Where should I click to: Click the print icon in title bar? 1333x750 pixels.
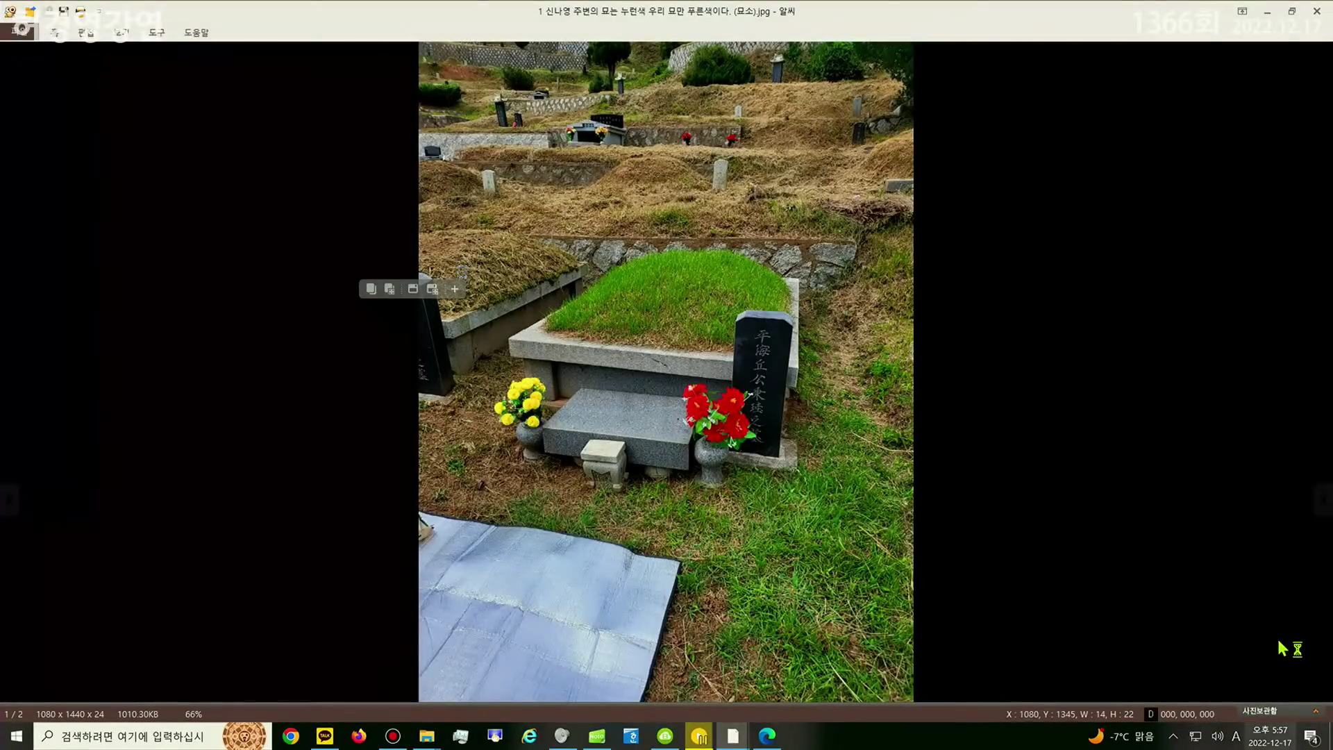[81, 11]
